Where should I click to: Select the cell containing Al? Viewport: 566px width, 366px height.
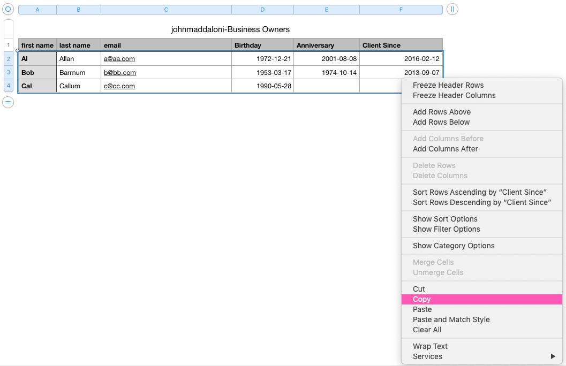(37, 59)
